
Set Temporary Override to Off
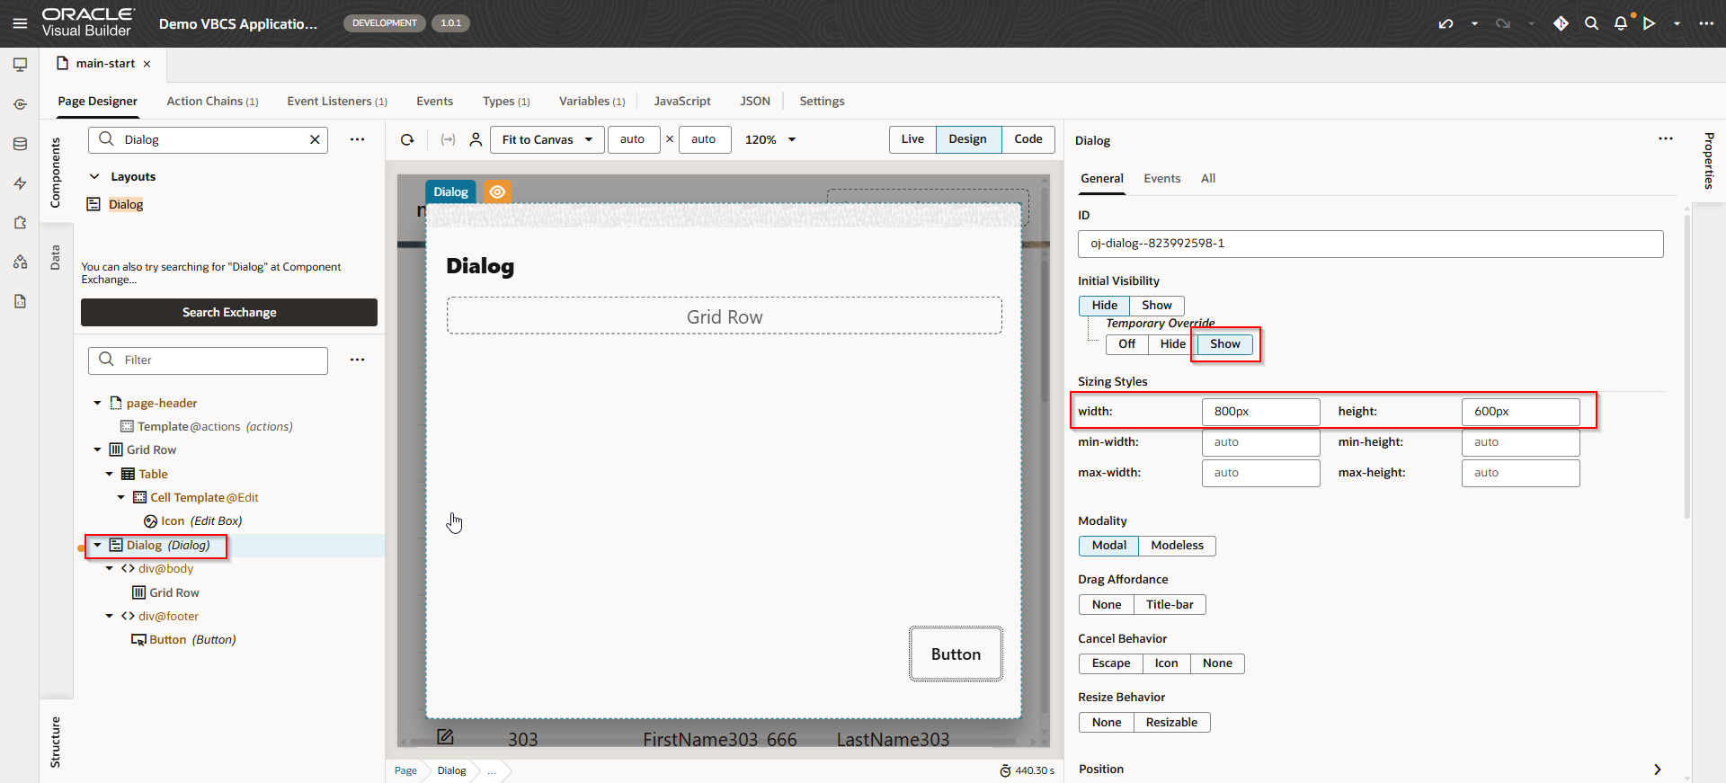click(1126, 344)
